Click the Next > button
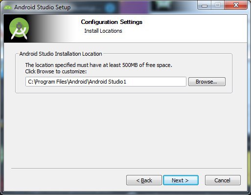251x195 pixels. [181, 180]
